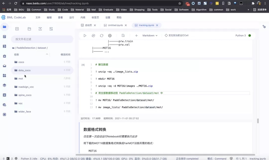Click the restart and run icon

click(93, 36)
